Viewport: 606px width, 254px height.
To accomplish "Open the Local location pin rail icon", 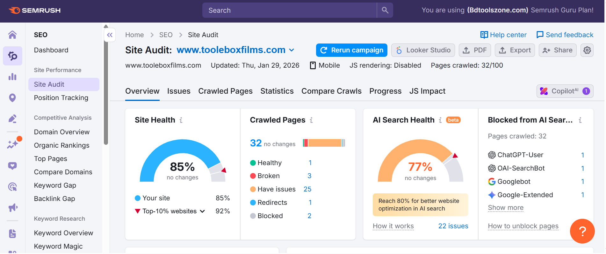I will click(x=12, y=98).
